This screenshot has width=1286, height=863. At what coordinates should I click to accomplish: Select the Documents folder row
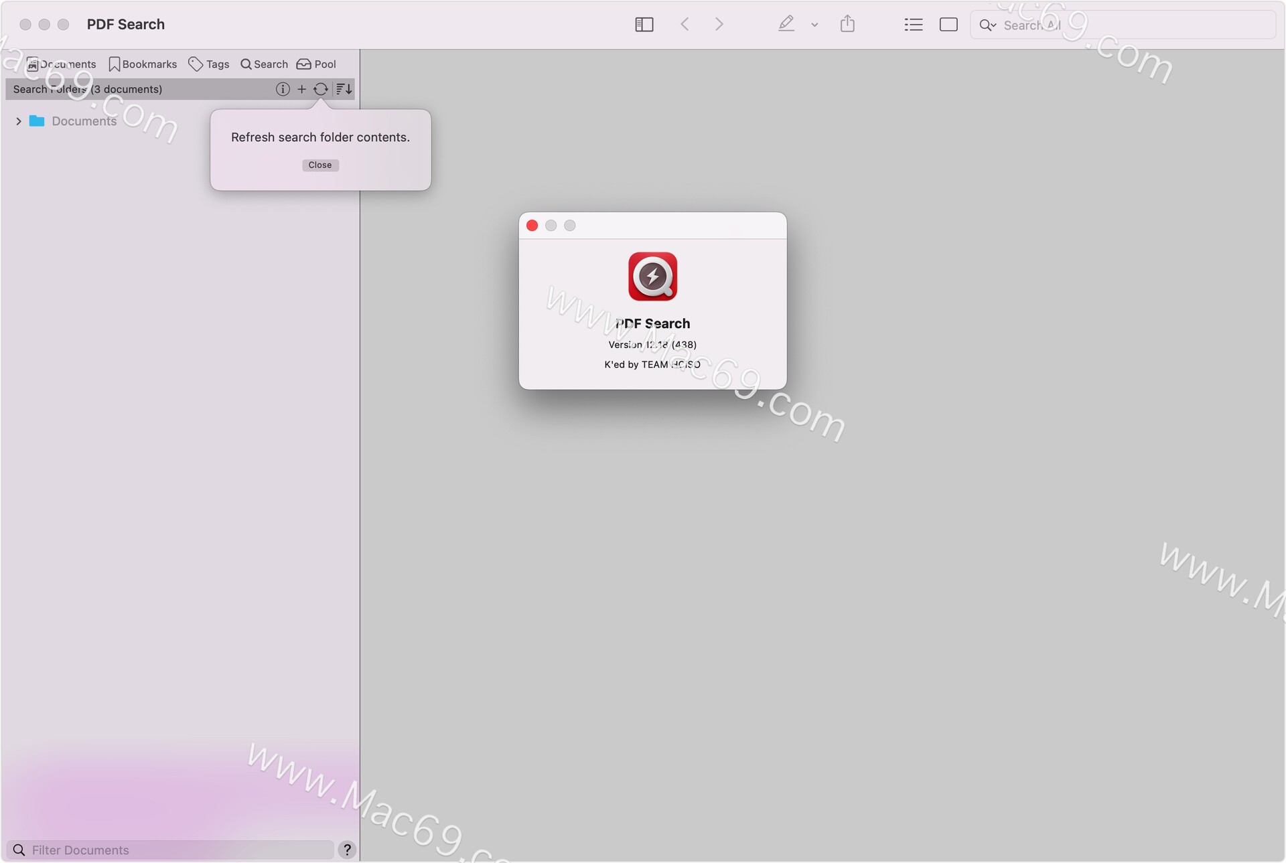click(x=180, y=121)
